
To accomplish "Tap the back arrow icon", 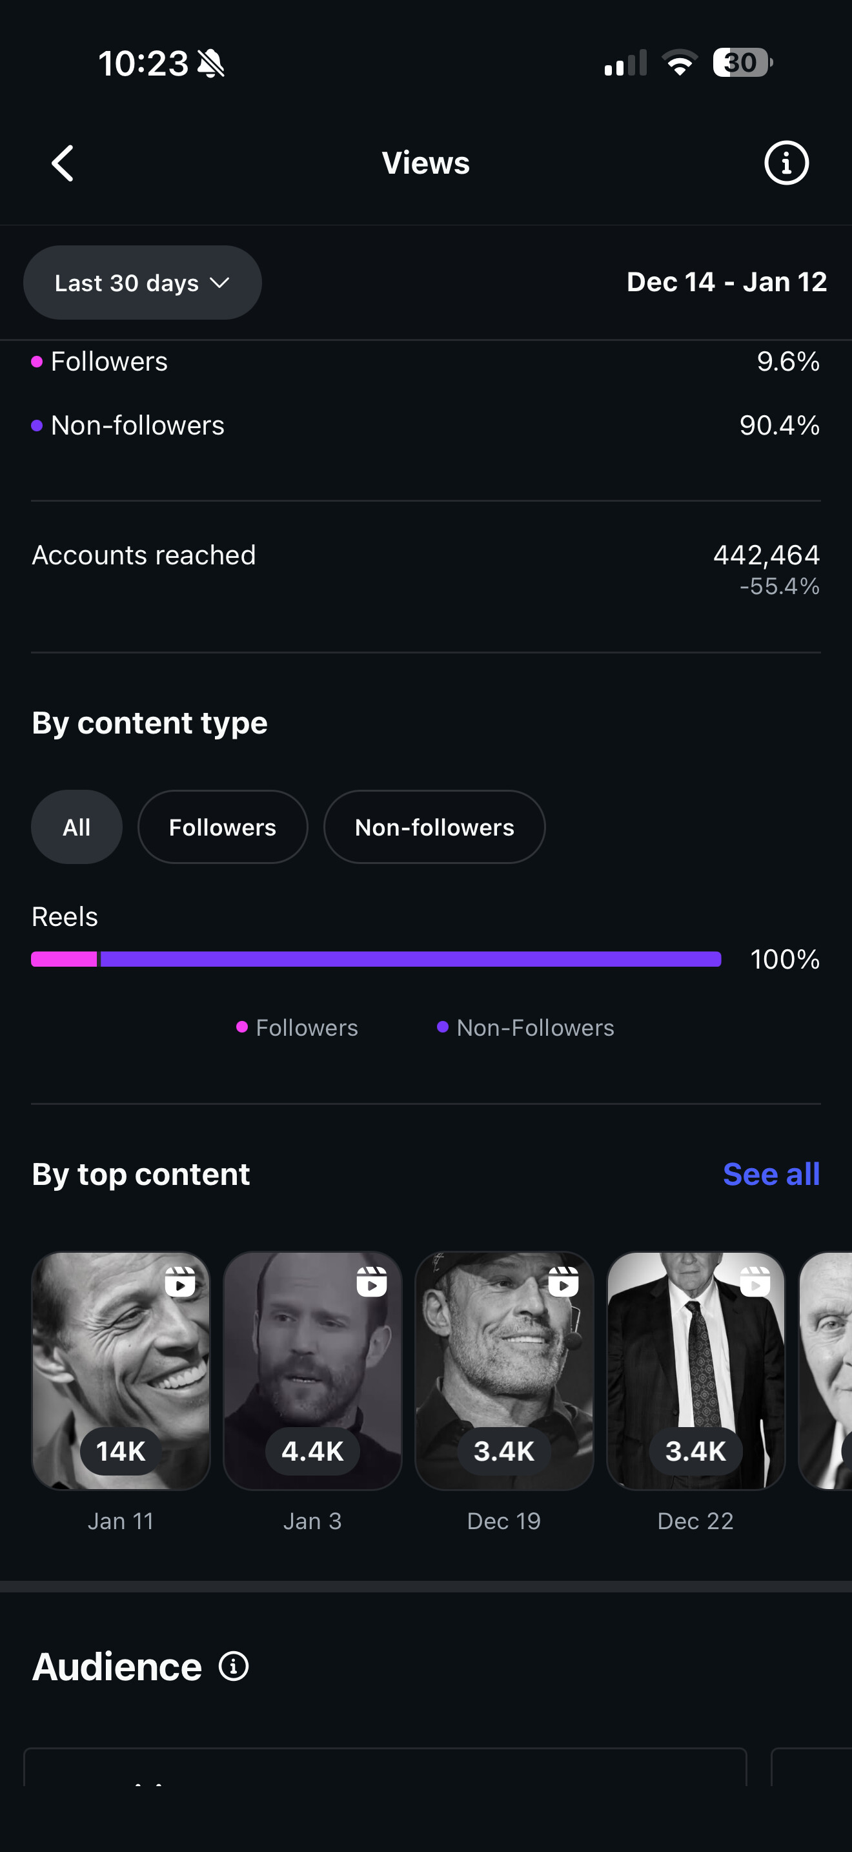I will point(63,163).
